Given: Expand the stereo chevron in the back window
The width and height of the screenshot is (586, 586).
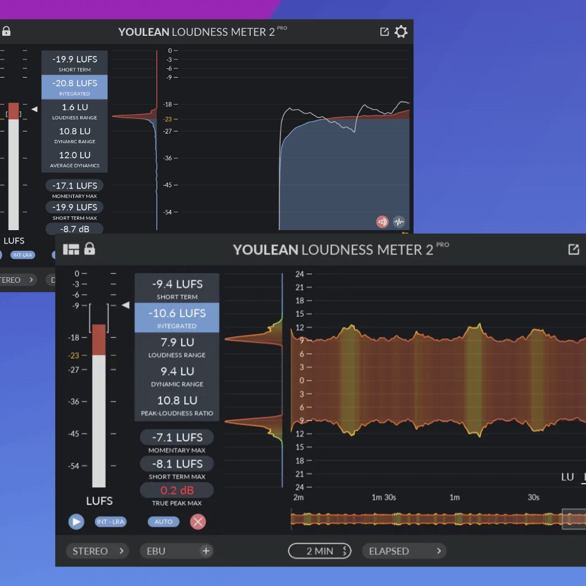Looking at the screenshot, I should [x=31, y=279].
